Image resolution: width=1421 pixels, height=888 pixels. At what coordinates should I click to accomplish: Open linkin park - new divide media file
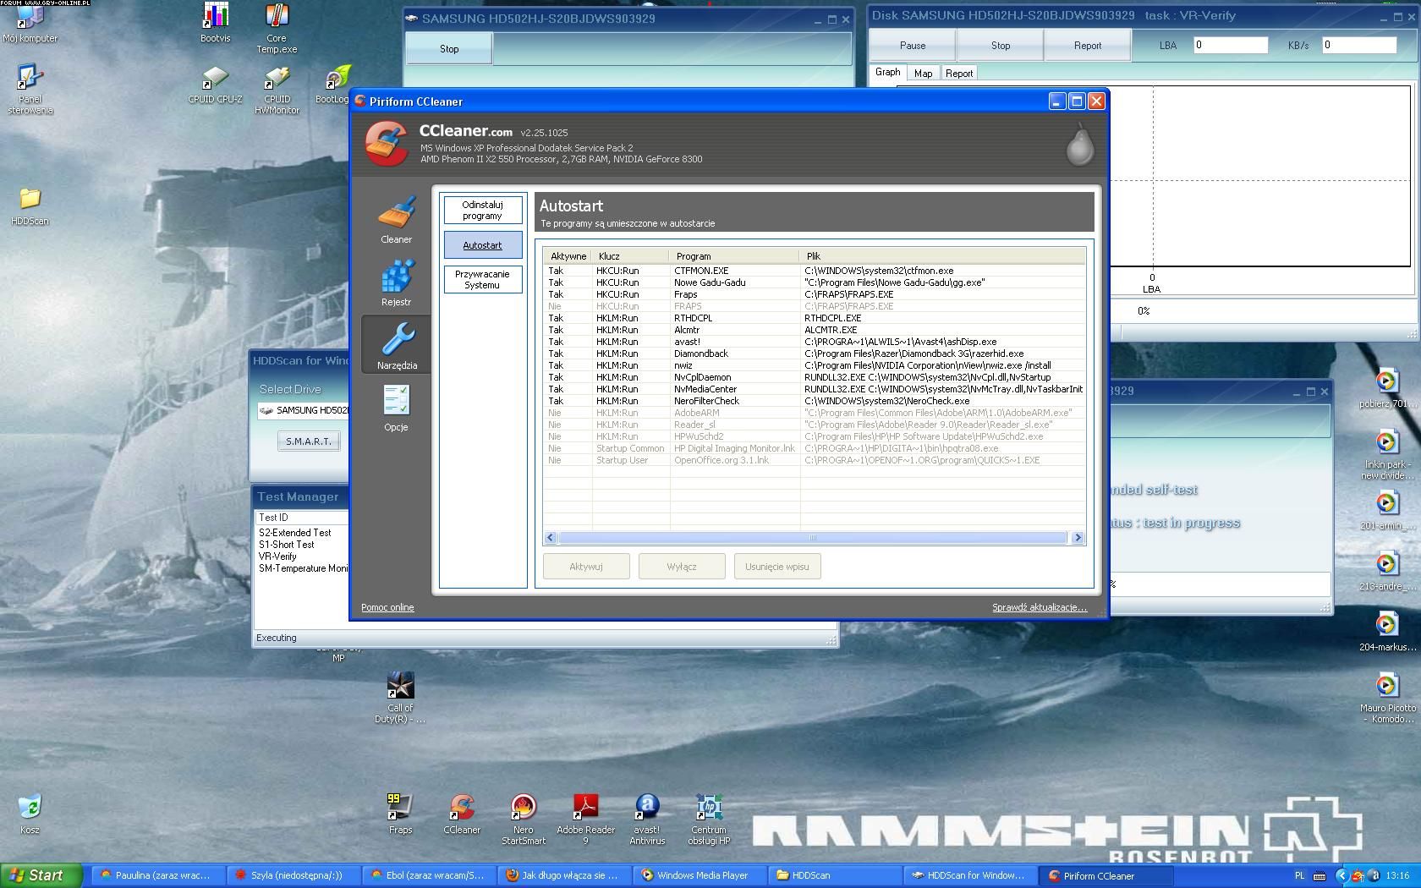tap(1386, 455)
